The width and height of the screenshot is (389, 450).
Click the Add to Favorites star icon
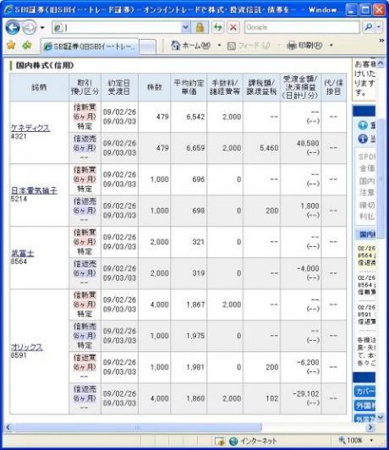[27, 45]
